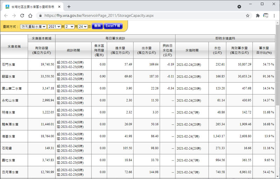Click the 91.36 % storage percentage
The width and height of the screenshot is (280, 179).
point(268,76)
